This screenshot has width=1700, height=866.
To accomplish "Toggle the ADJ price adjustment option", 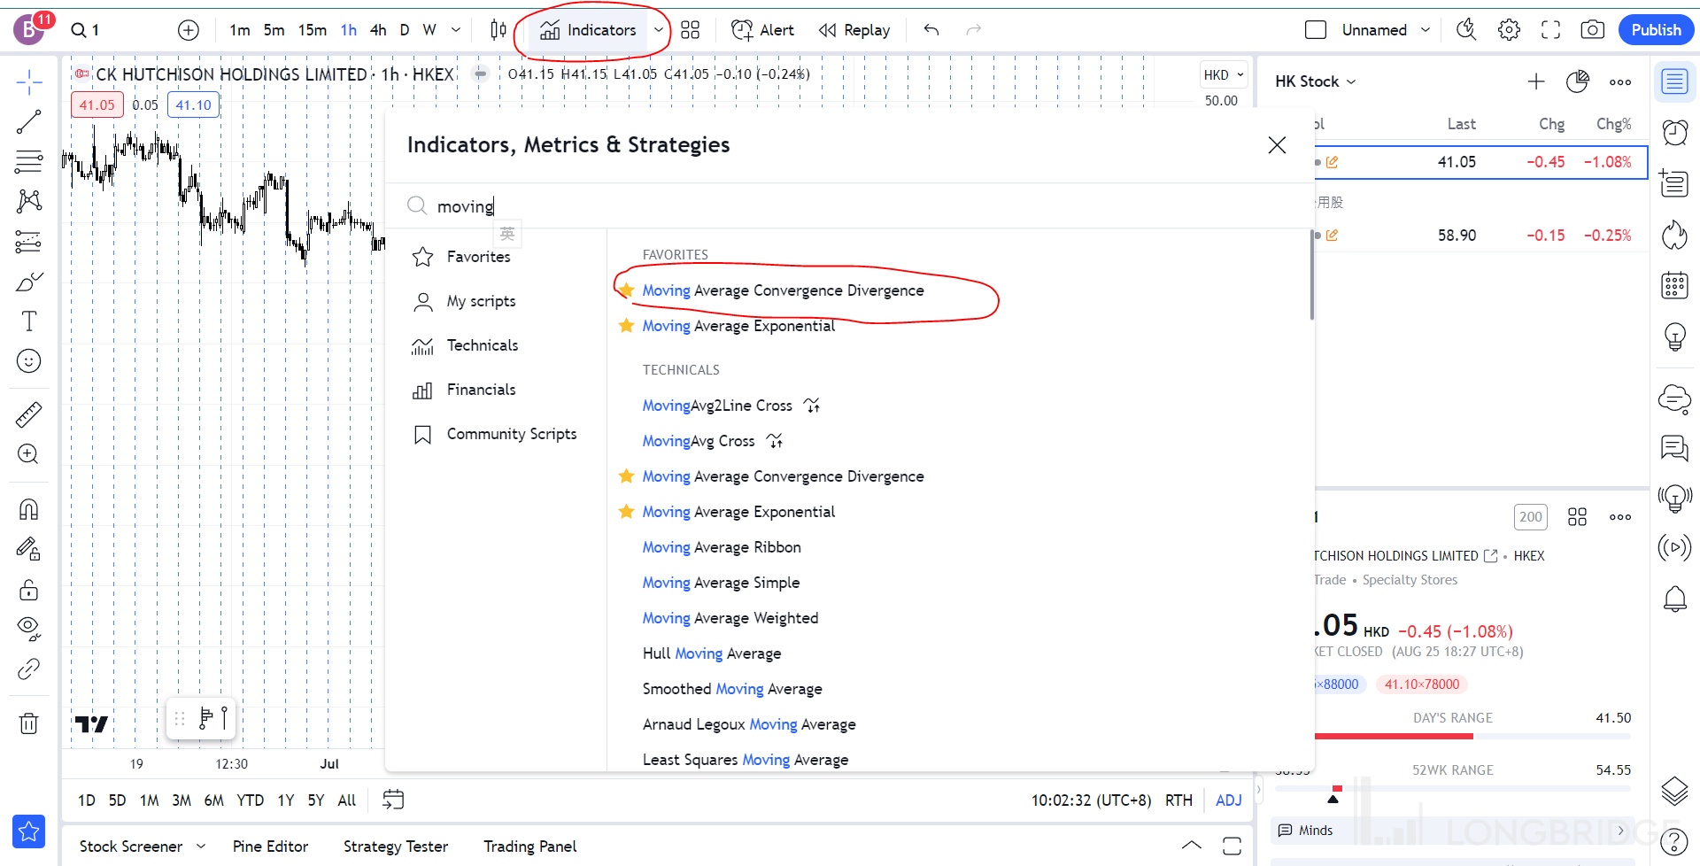I will (1228, 800).
